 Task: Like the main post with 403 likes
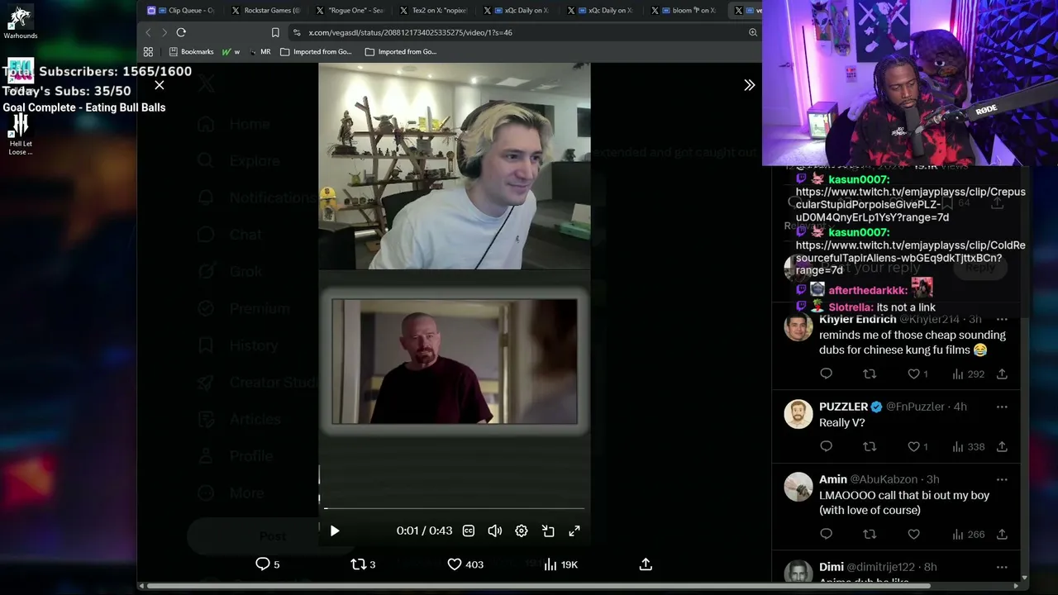tap(465, 564)
